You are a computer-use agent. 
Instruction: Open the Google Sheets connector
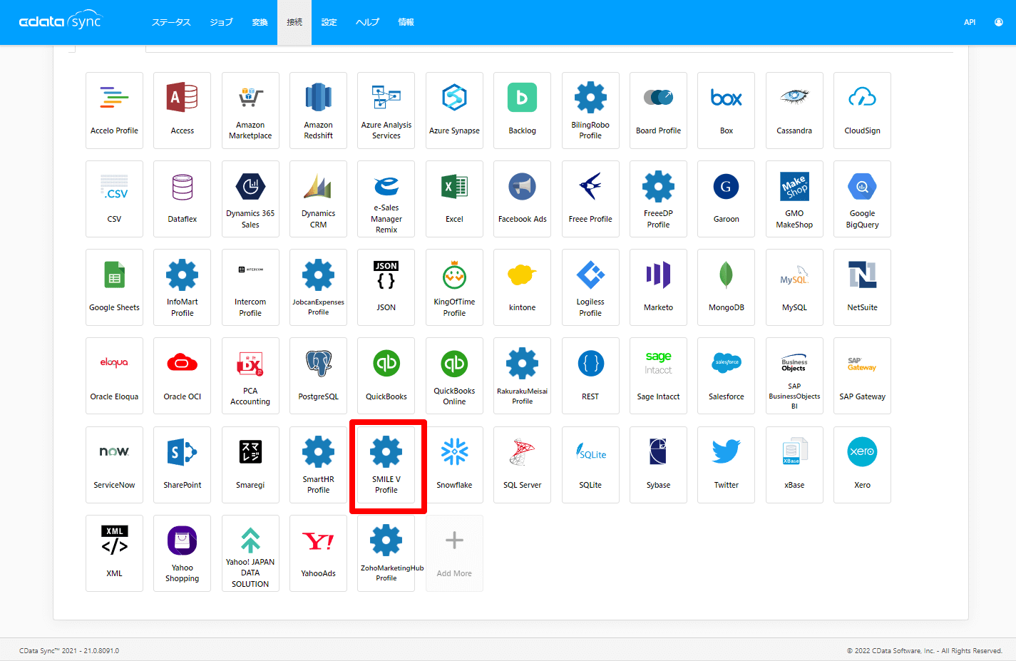coord(114,287)
